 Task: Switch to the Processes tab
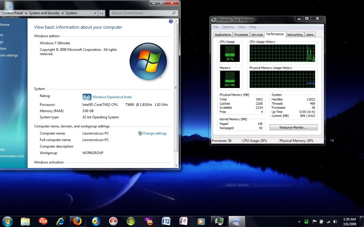coord(241,35)
